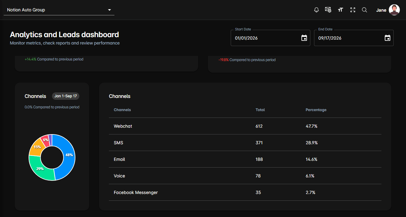
Task: Open the notifications bell
Action: (316, 10)
